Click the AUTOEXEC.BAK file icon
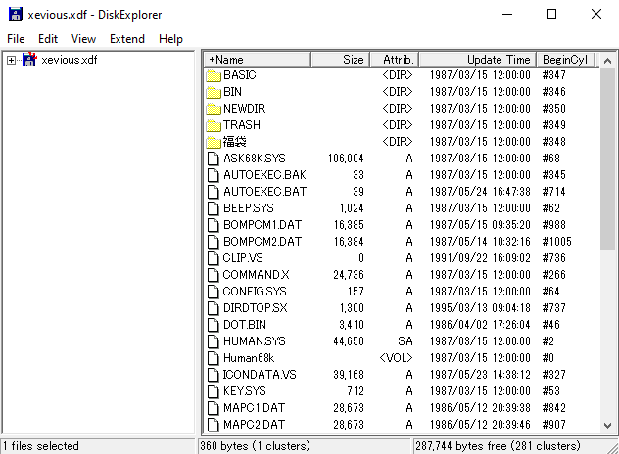Screen dimensions: 619x454 click(214, 175)
